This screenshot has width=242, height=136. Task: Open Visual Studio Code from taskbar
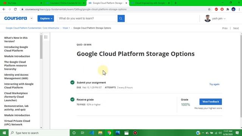[92, 133]
